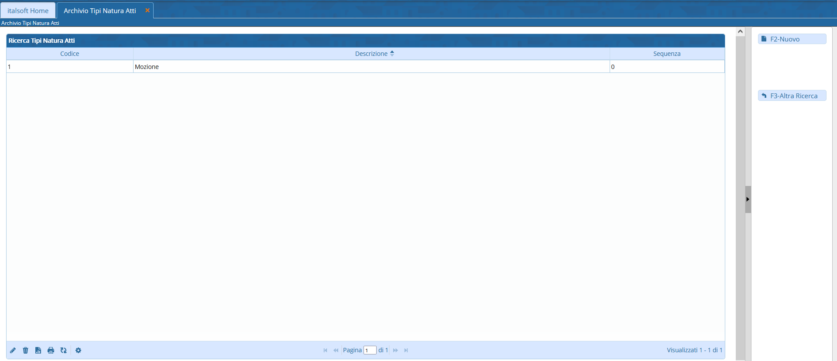Click the Codice column header

coord(70,54)
